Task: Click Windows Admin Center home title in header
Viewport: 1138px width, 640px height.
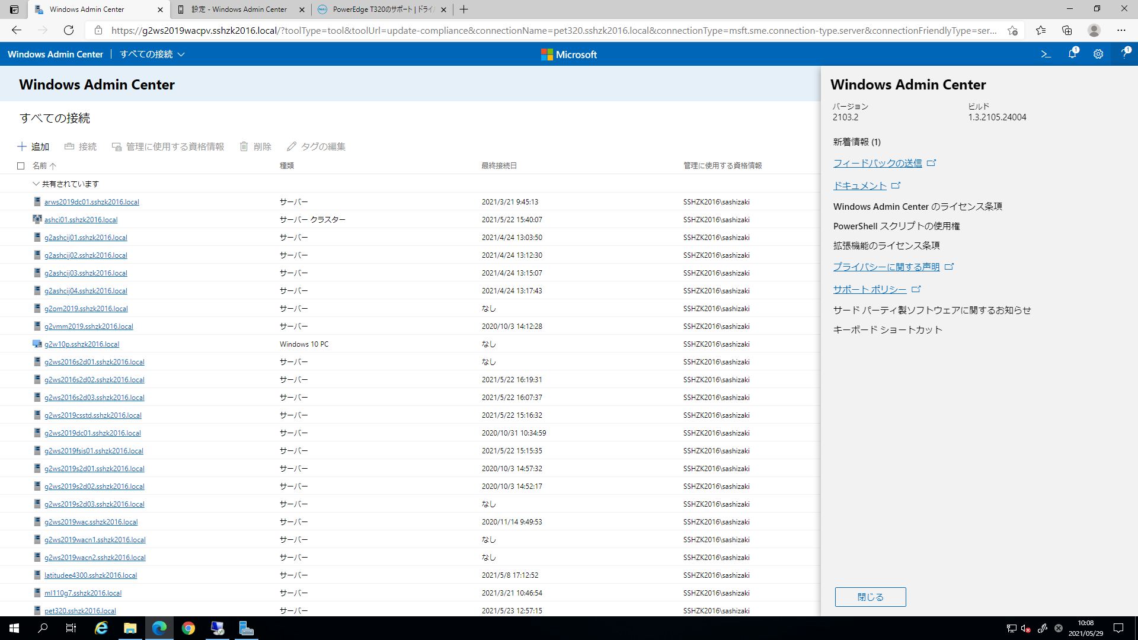Action: pos(55,54)
